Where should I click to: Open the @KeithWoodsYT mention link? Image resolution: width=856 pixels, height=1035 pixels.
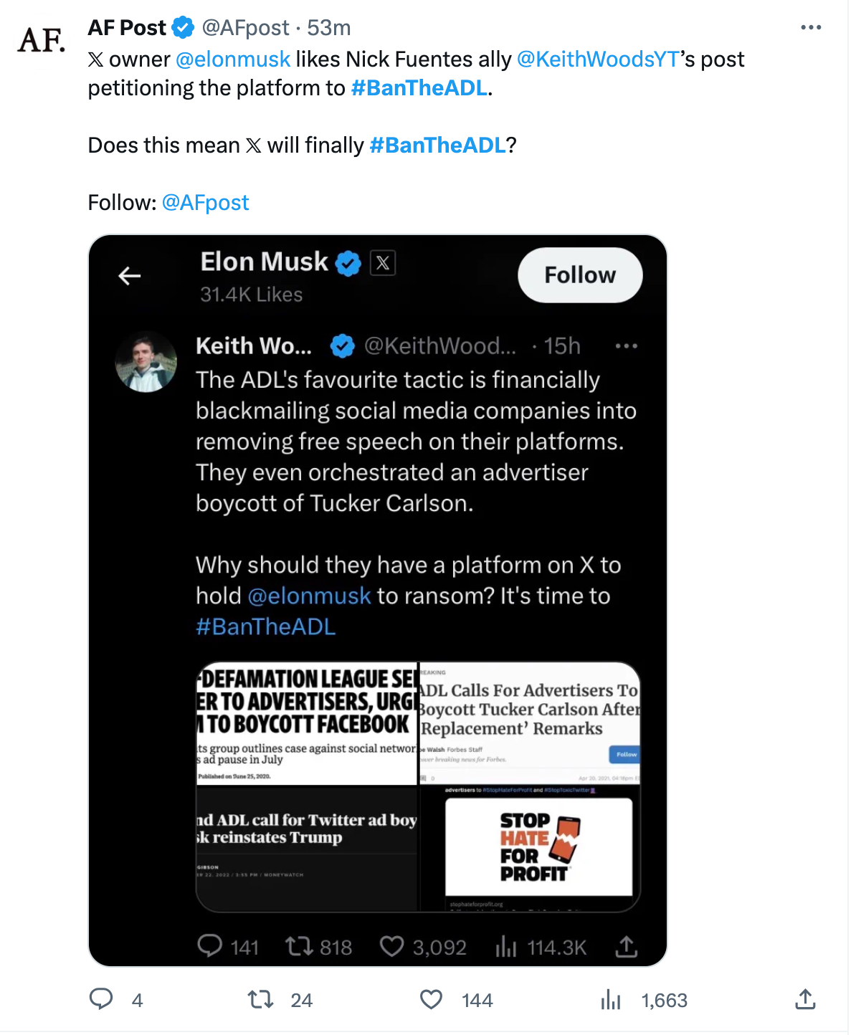point(597,59)
